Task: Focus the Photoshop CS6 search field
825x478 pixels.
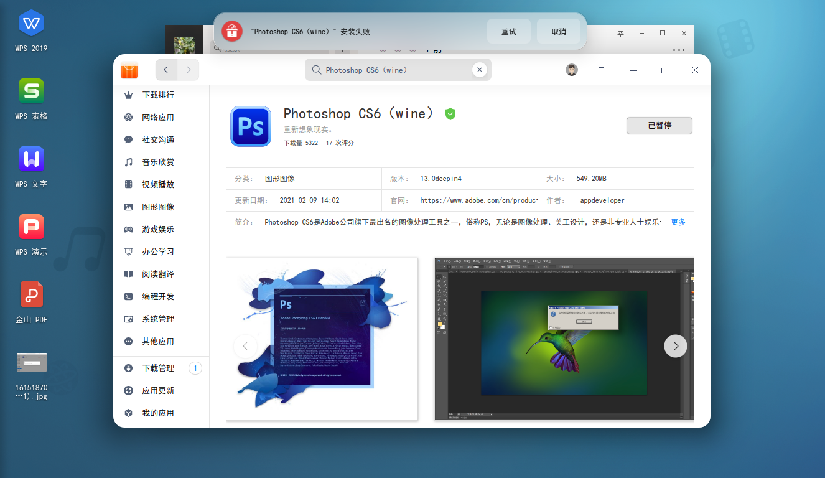Action: coord(398,70)
